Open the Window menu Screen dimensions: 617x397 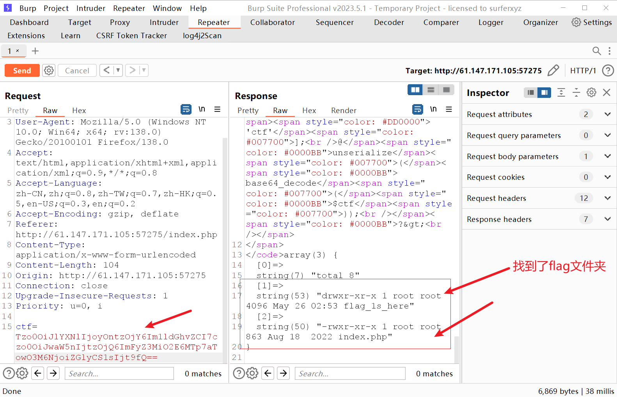pyautogui.click(x=167, y=8)
